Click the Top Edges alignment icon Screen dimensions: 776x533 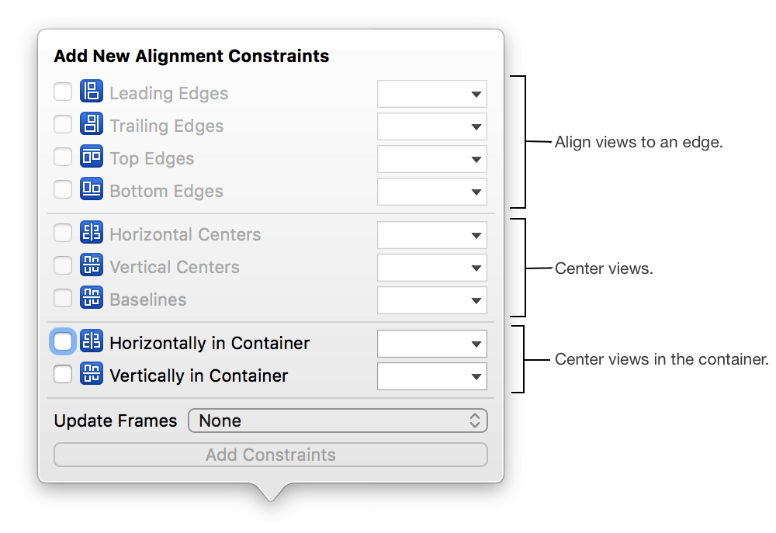point(92,157)
